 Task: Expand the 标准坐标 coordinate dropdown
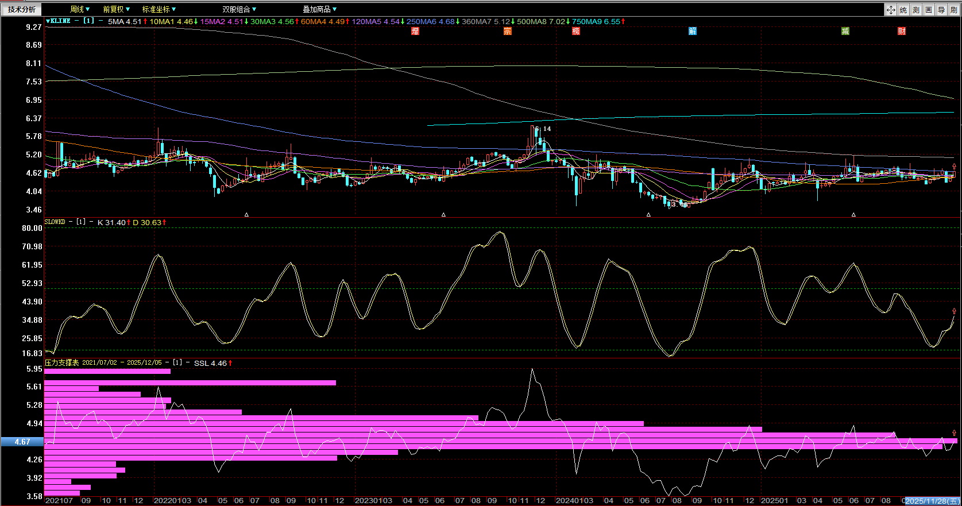point(159,9)
